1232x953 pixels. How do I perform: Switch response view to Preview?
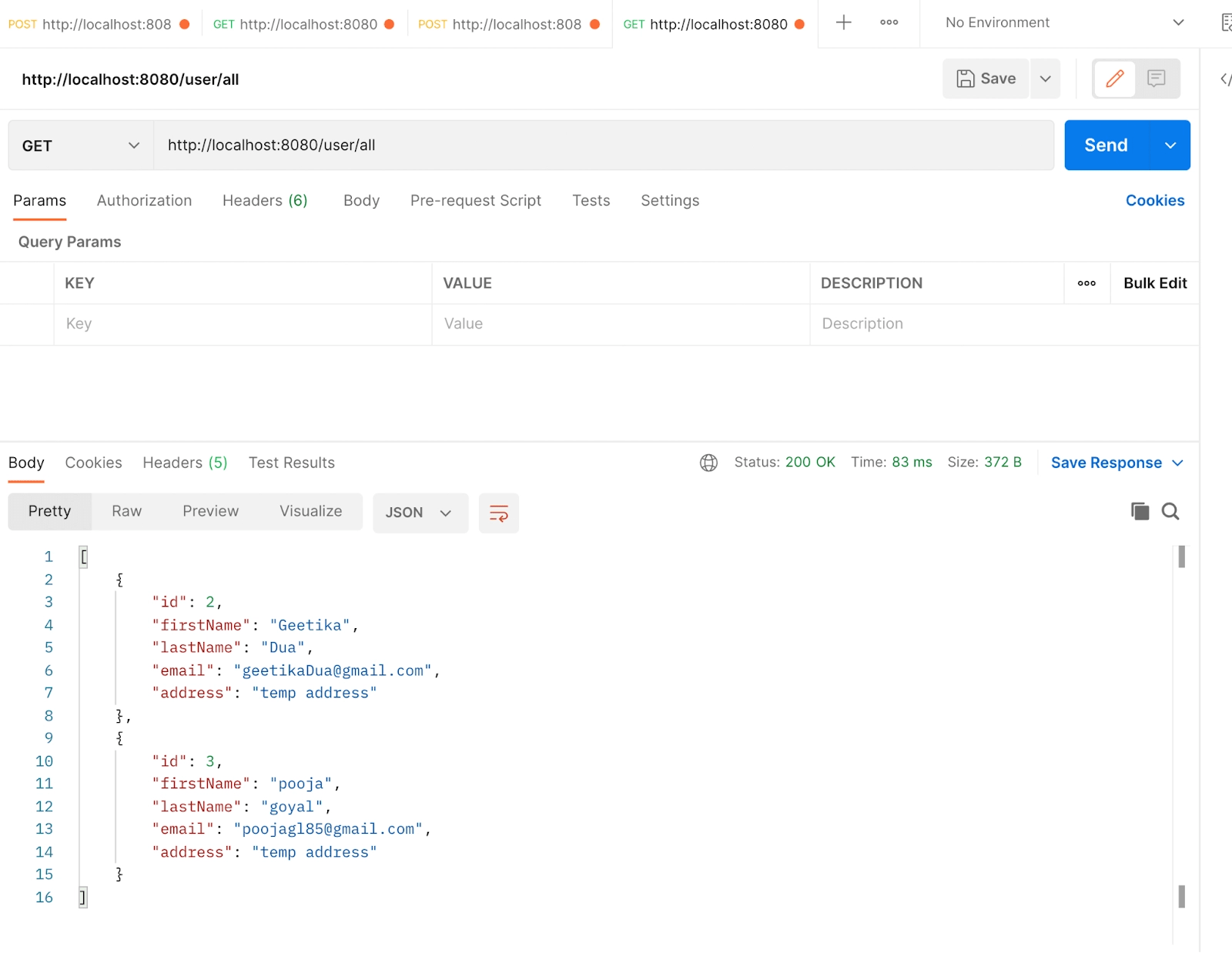[210, 510]
